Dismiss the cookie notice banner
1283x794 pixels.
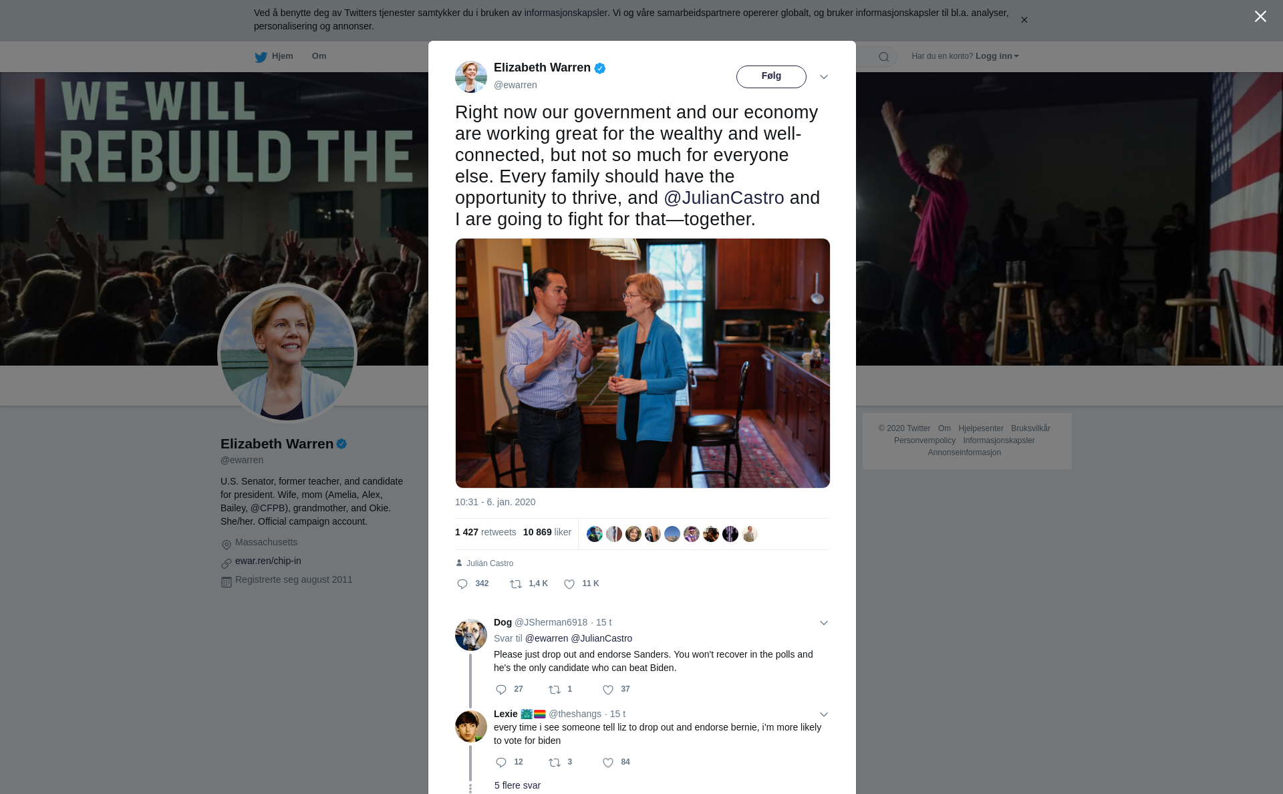pyautogui.click(x=1024, y=20)
